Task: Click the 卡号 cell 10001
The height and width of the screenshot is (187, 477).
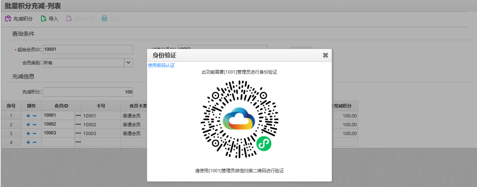Action: (101, 116)
